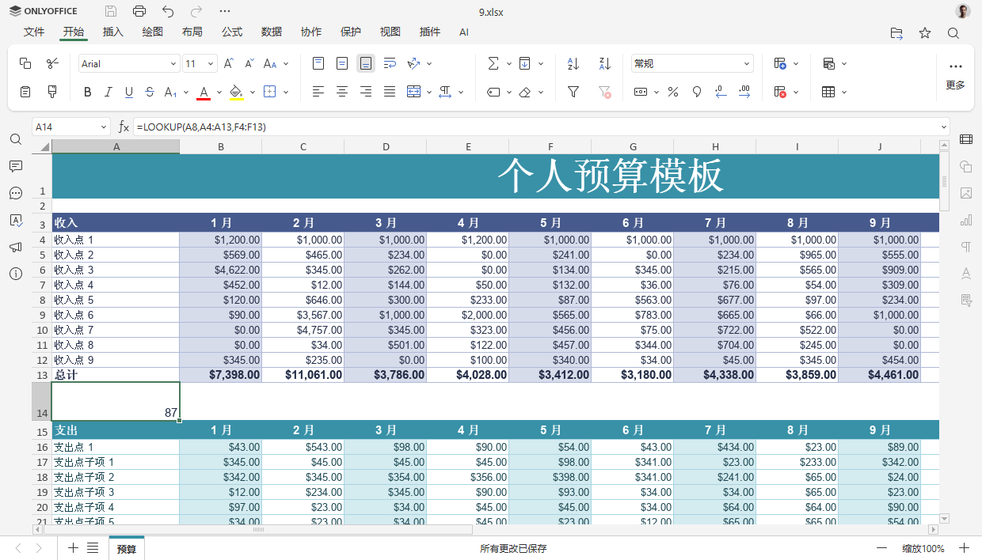
Task: Pick the yellow highlight color swatch
Action: click(235, 92)
